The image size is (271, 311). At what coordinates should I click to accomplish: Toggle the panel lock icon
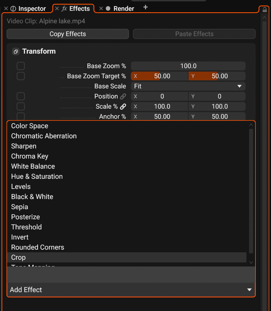(265, 9)
